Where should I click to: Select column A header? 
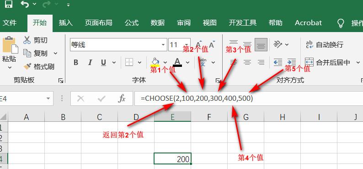pos(27,117)
